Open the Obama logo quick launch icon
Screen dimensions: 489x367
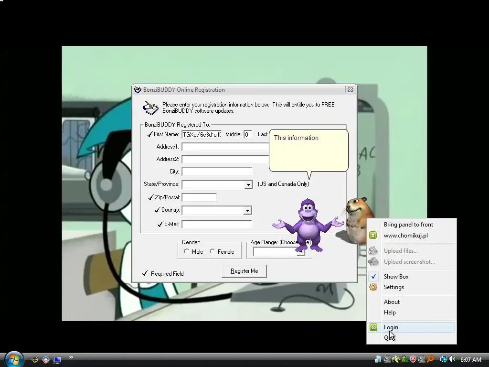tap(46, 360)
